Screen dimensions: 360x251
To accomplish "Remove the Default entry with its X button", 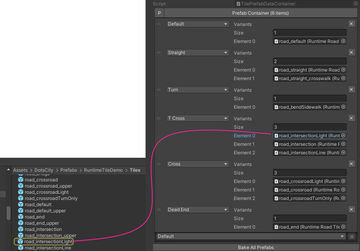I will point(351,24).
